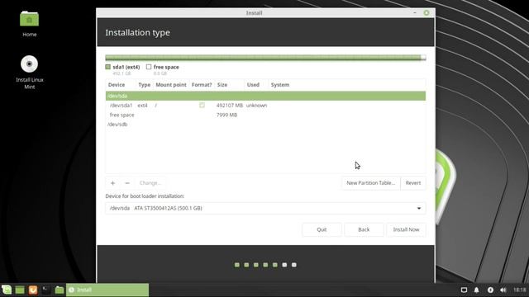
Task: Switch to the Install taskbar window entry
Action: click(x=107, y=290)
